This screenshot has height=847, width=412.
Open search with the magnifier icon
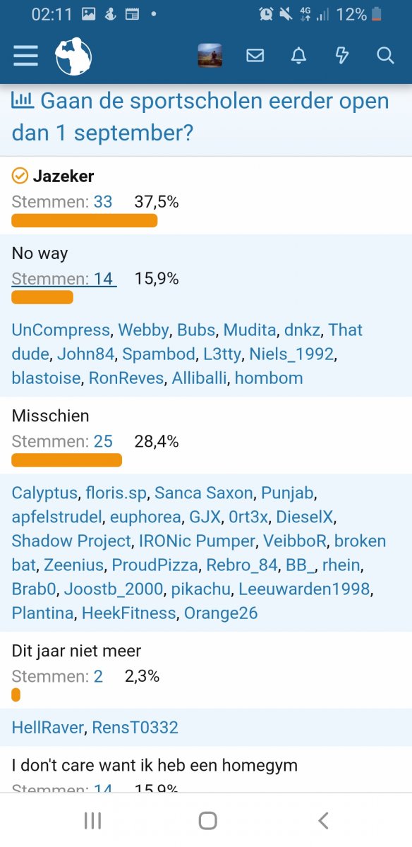click(x=385, y=55)
